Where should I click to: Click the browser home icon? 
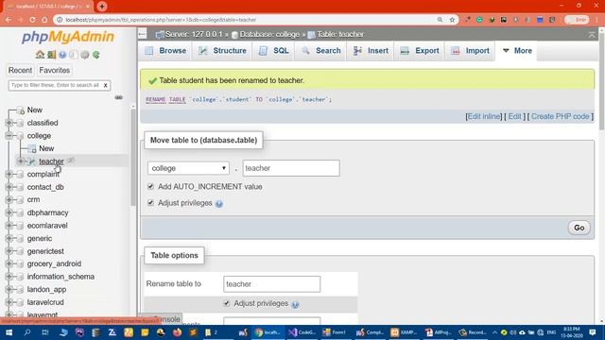(44, 20)
